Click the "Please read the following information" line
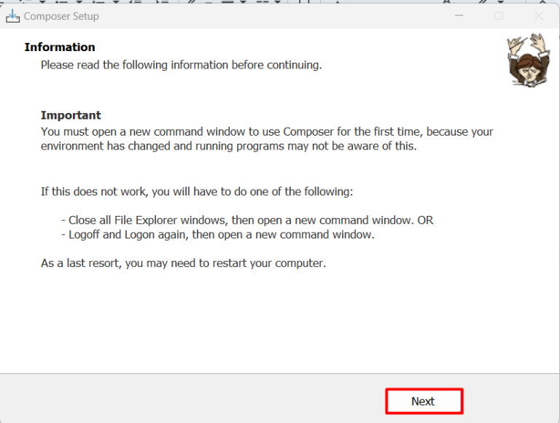560x423 pixels. point(181,65)
